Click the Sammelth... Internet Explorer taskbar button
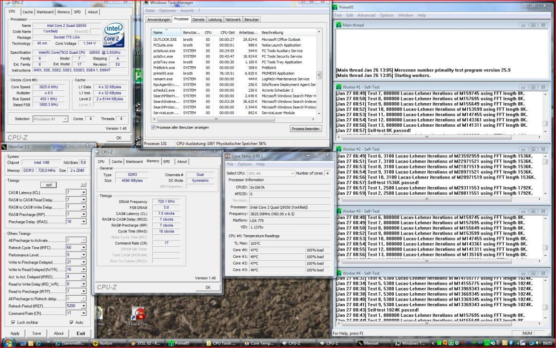 (x=71, y=343)
